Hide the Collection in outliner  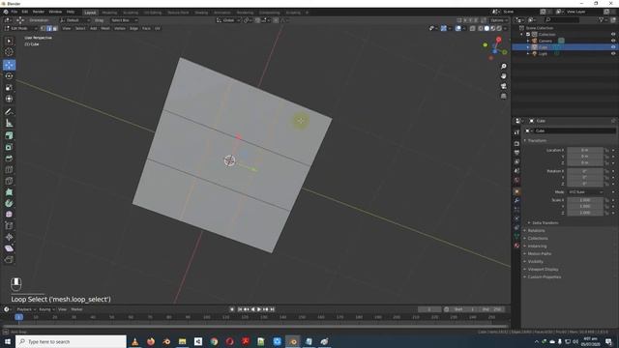[x=613, y=35]
